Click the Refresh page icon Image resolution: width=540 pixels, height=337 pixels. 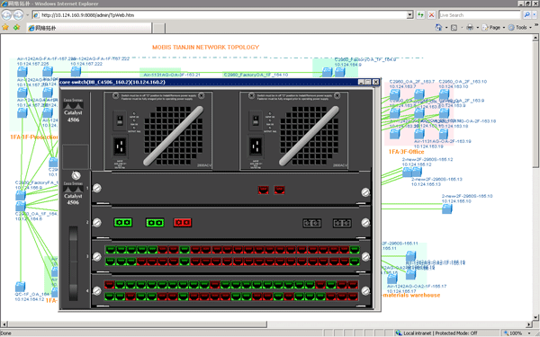click(x=420, y=14)
